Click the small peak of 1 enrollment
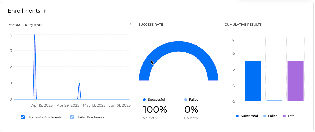 point(79,84)
